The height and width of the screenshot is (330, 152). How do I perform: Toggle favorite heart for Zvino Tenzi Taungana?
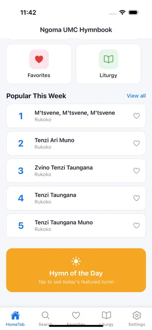pos(136,170)
